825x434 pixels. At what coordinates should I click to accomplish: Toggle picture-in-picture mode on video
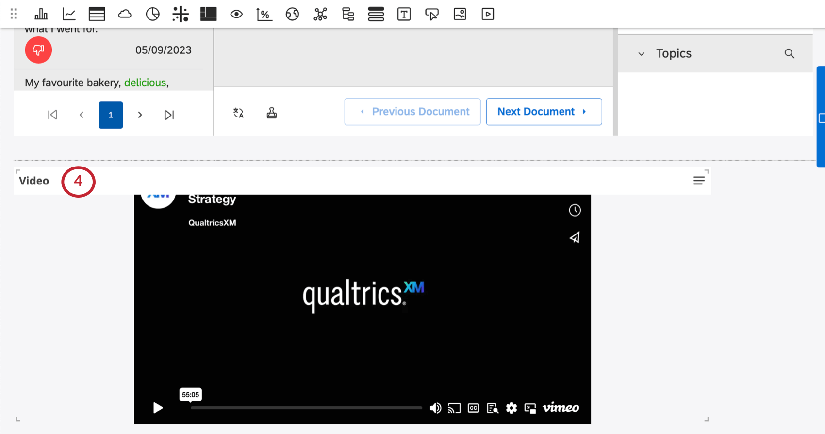[x=530, y=408]
